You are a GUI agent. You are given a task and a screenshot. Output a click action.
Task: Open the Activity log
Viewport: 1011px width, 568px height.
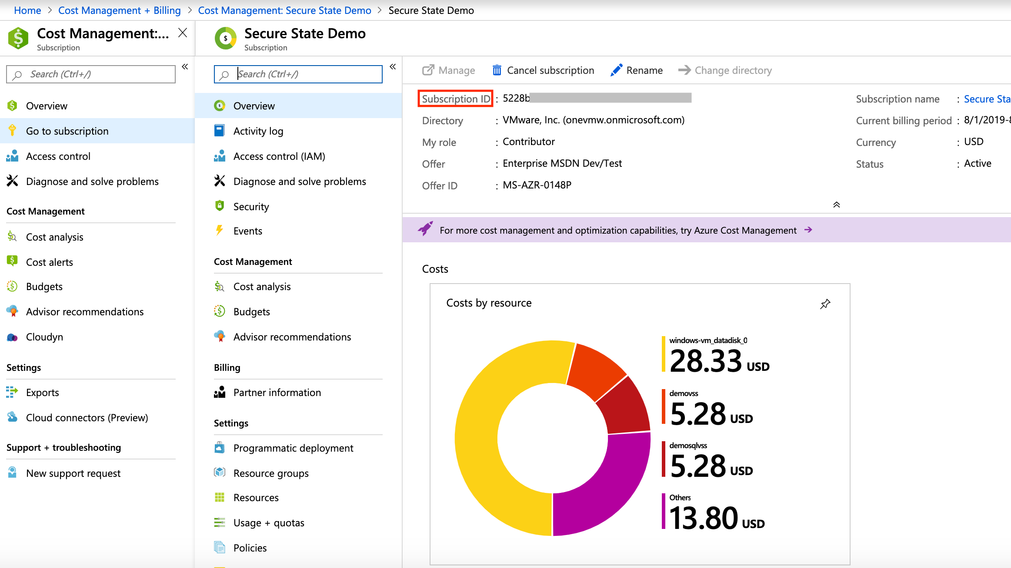tap(258, 131)
